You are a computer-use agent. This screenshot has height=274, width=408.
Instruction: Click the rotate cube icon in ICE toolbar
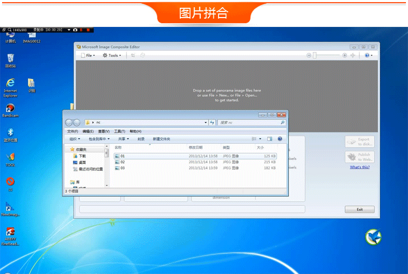click(143, 55)
